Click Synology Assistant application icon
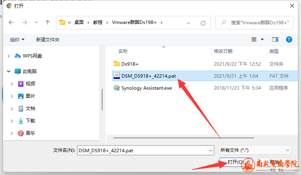Screen dimensions: 301x175 [117, 88]
